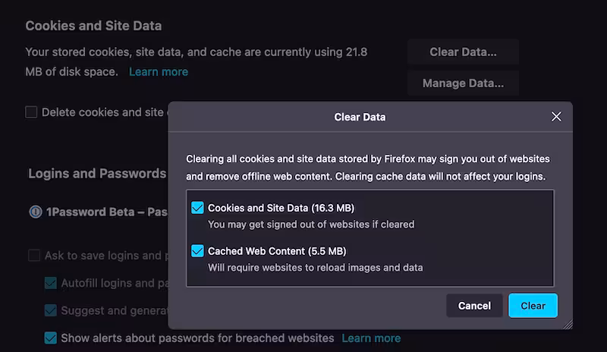
Task: Click the 1Password Beta extension label
Action: (x=106, y=212)
